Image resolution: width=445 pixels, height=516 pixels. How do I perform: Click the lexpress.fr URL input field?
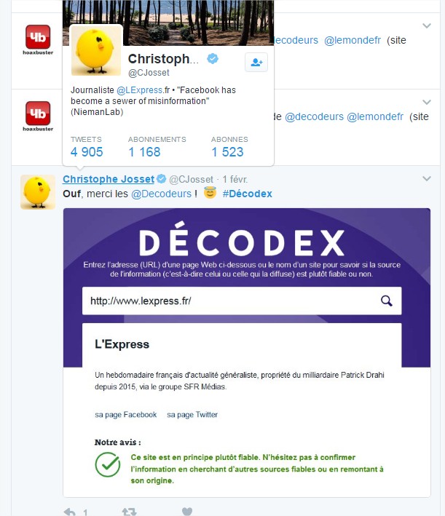(242, 301)
